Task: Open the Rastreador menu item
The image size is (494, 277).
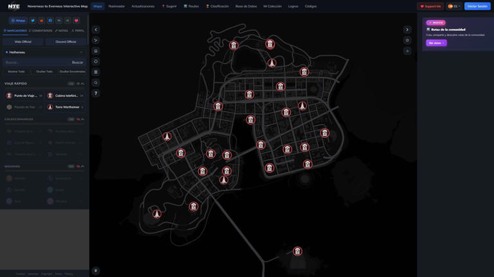Action: (116, 6)
